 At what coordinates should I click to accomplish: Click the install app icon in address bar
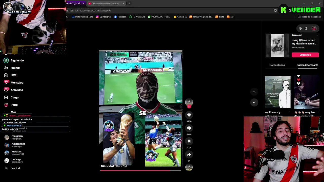pyautogui.click(x=275, y=11)
